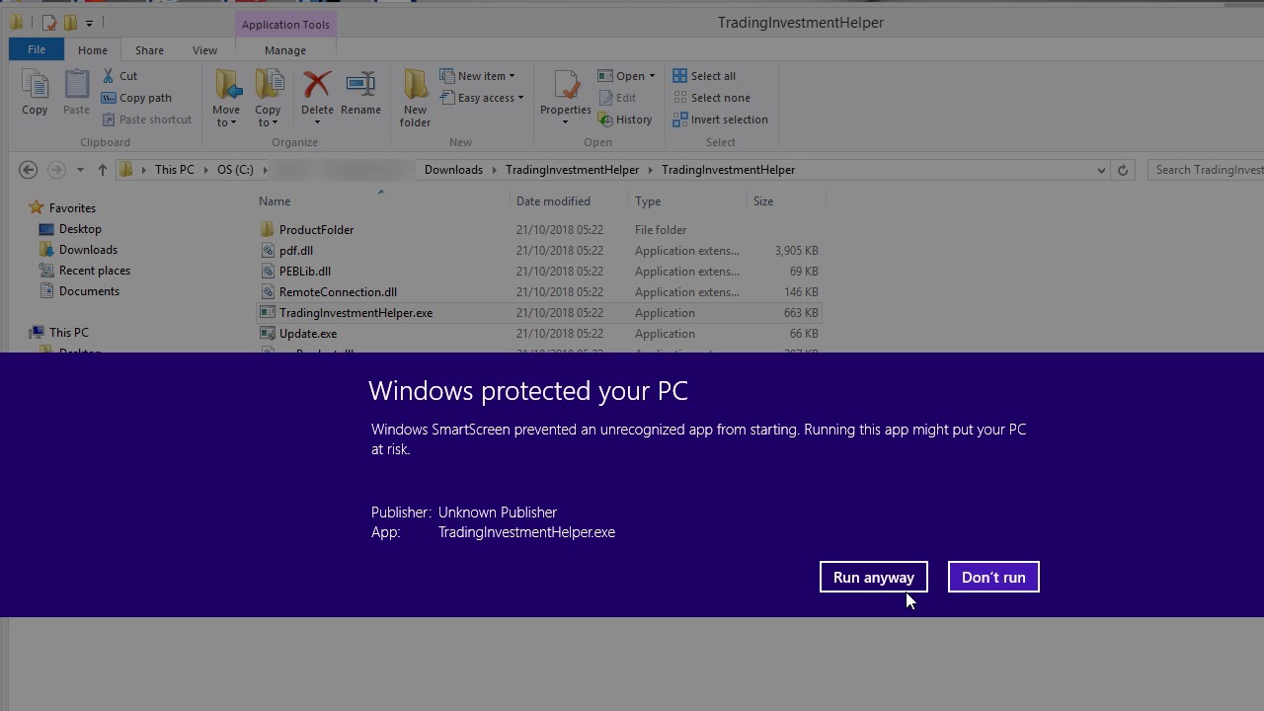Open Customize Quick Access Toolbar arrow
Screen dimensions: 1264x711
tap(89, 23)
